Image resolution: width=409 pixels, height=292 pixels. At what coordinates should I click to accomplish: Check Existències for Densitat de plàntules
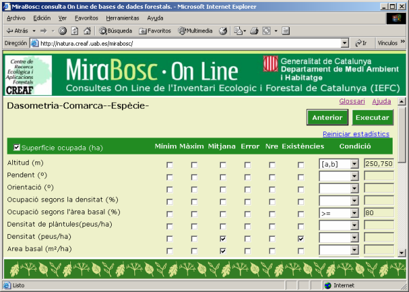pos(301,226)
